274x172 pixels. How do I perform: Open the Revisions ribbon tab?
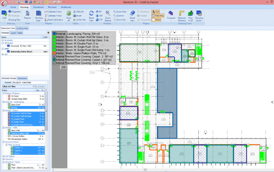pyautogui.click(x=52, y=7)
